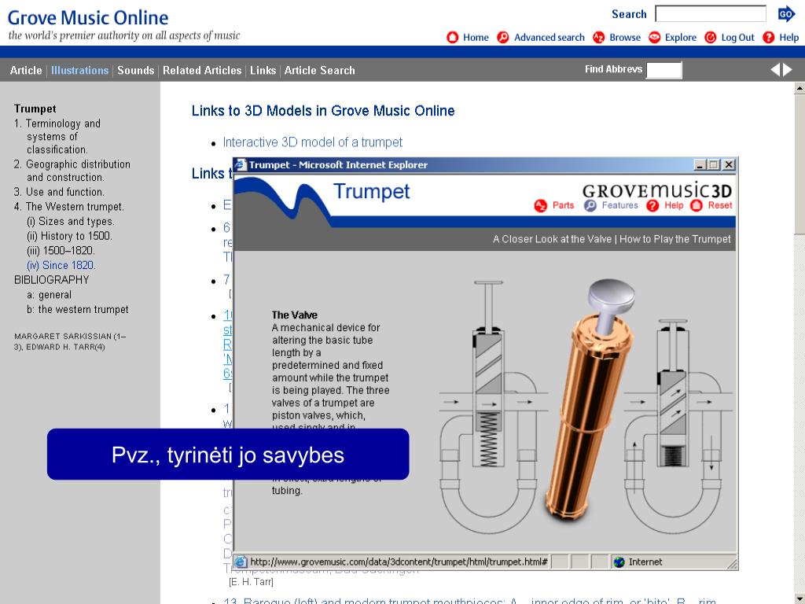
Task: Click the page scrollbar up arrow
Action: 799,88
